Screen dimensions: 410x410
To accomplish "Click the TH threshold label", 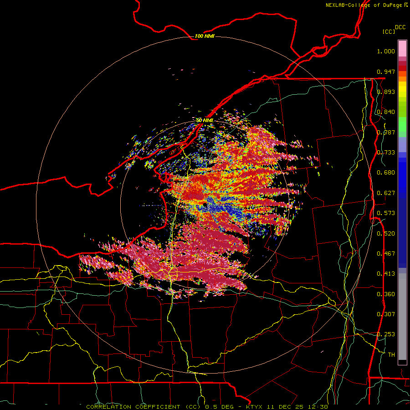I will [x=391, y=355].
